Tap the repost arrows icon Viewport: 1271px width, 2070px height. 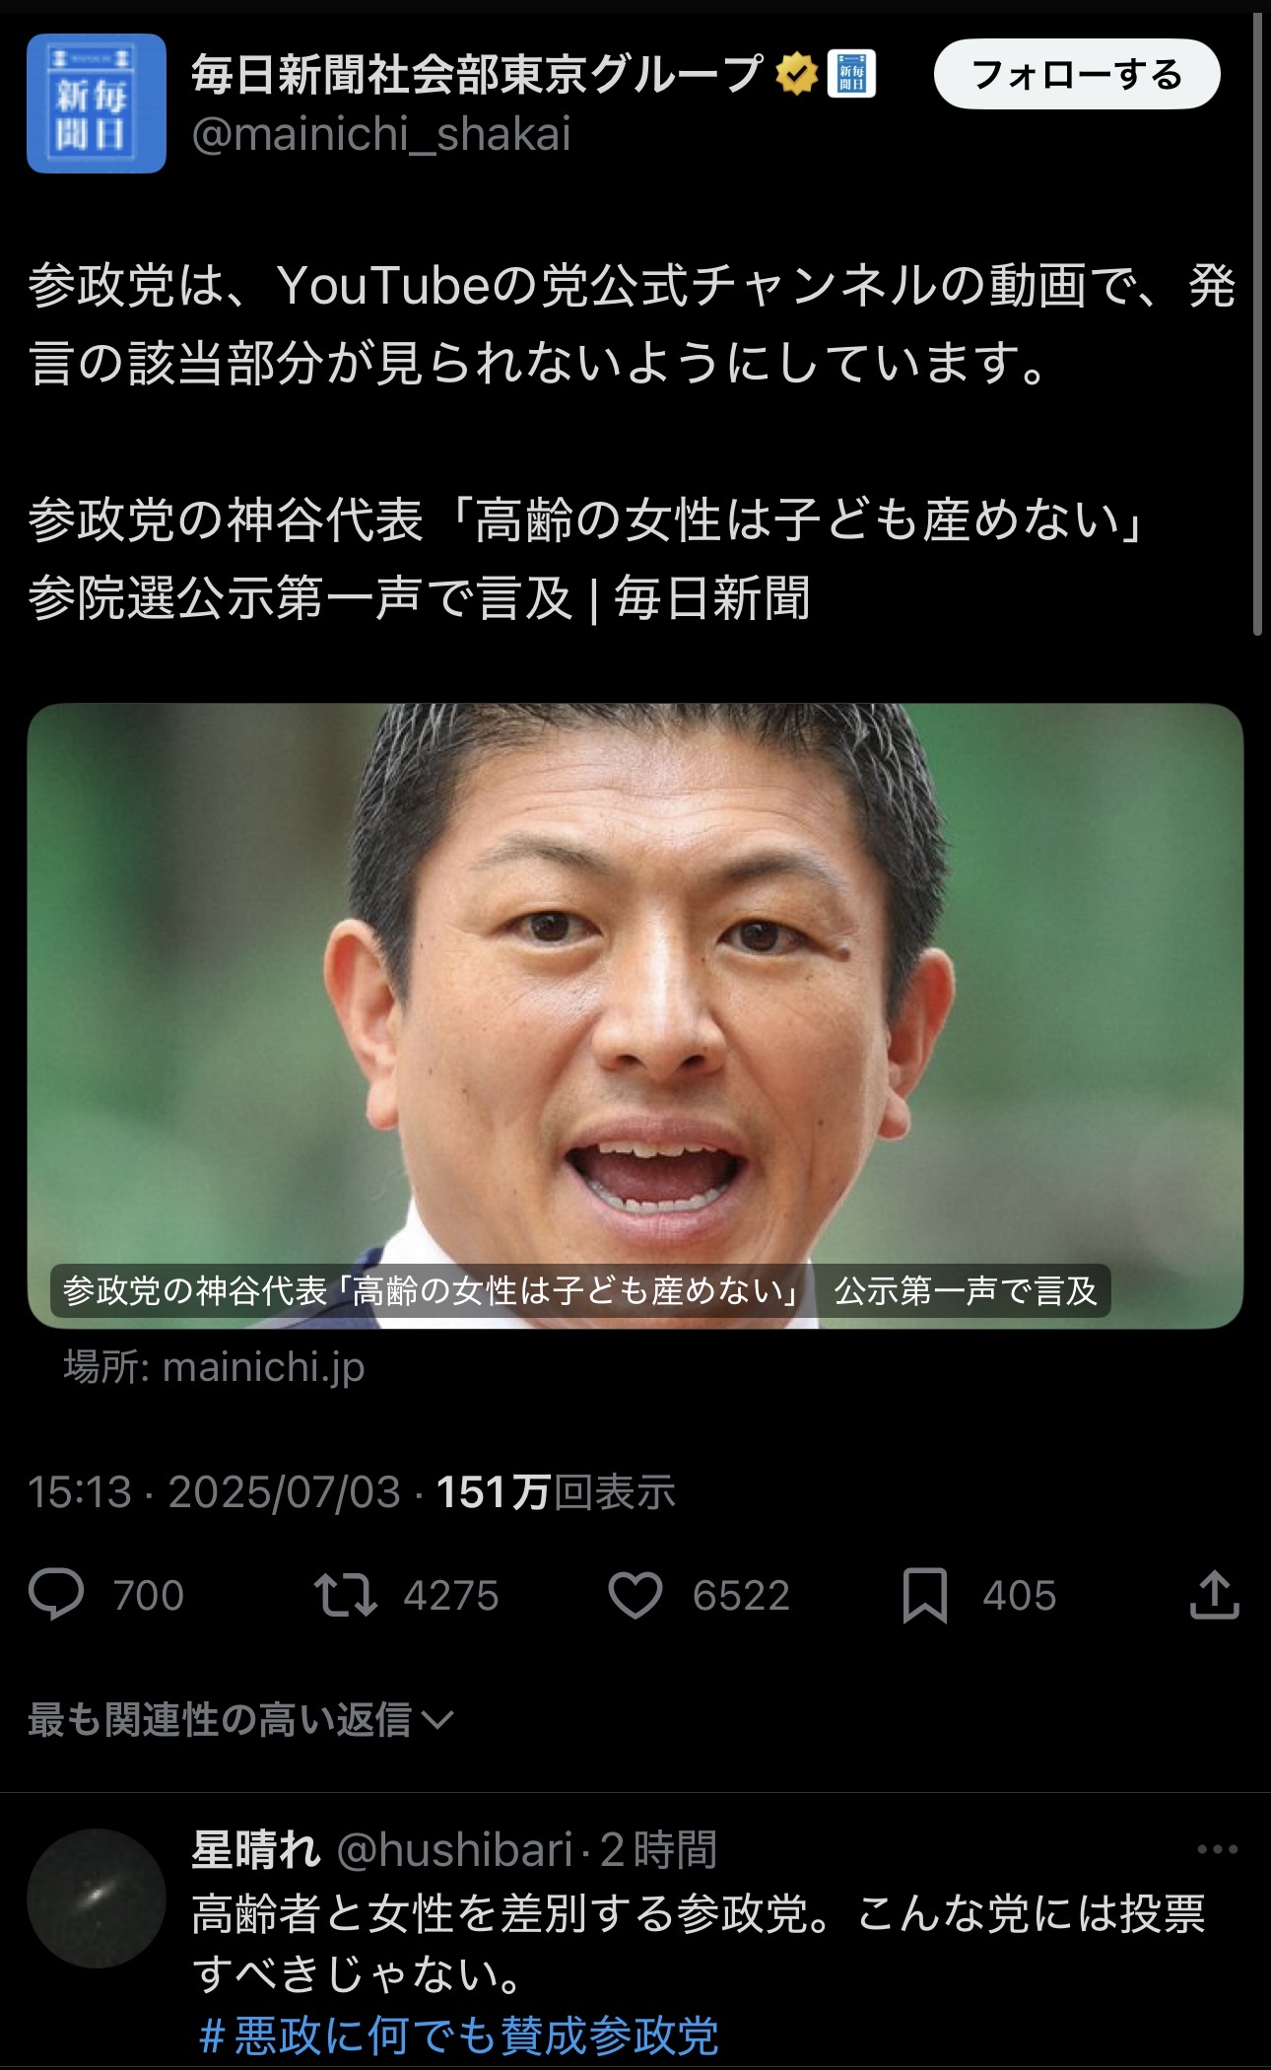[x=345, y=1595]
